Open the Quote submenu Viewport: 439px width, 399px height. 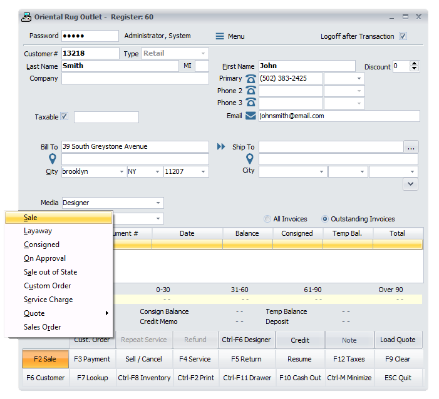tap(58, 313)
